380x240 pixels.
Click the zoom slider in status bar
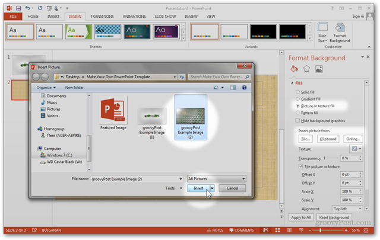click(328, 231)
